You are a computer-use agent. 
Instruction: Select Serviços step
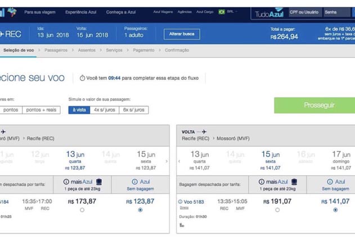click(x=114, y=50)
